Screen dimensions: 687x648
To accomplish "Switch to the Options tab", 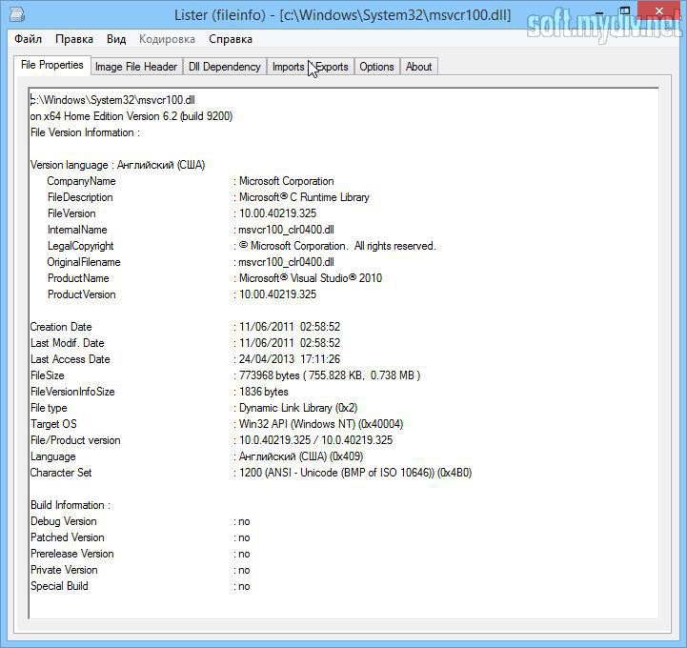I will [x=376, y=67].
